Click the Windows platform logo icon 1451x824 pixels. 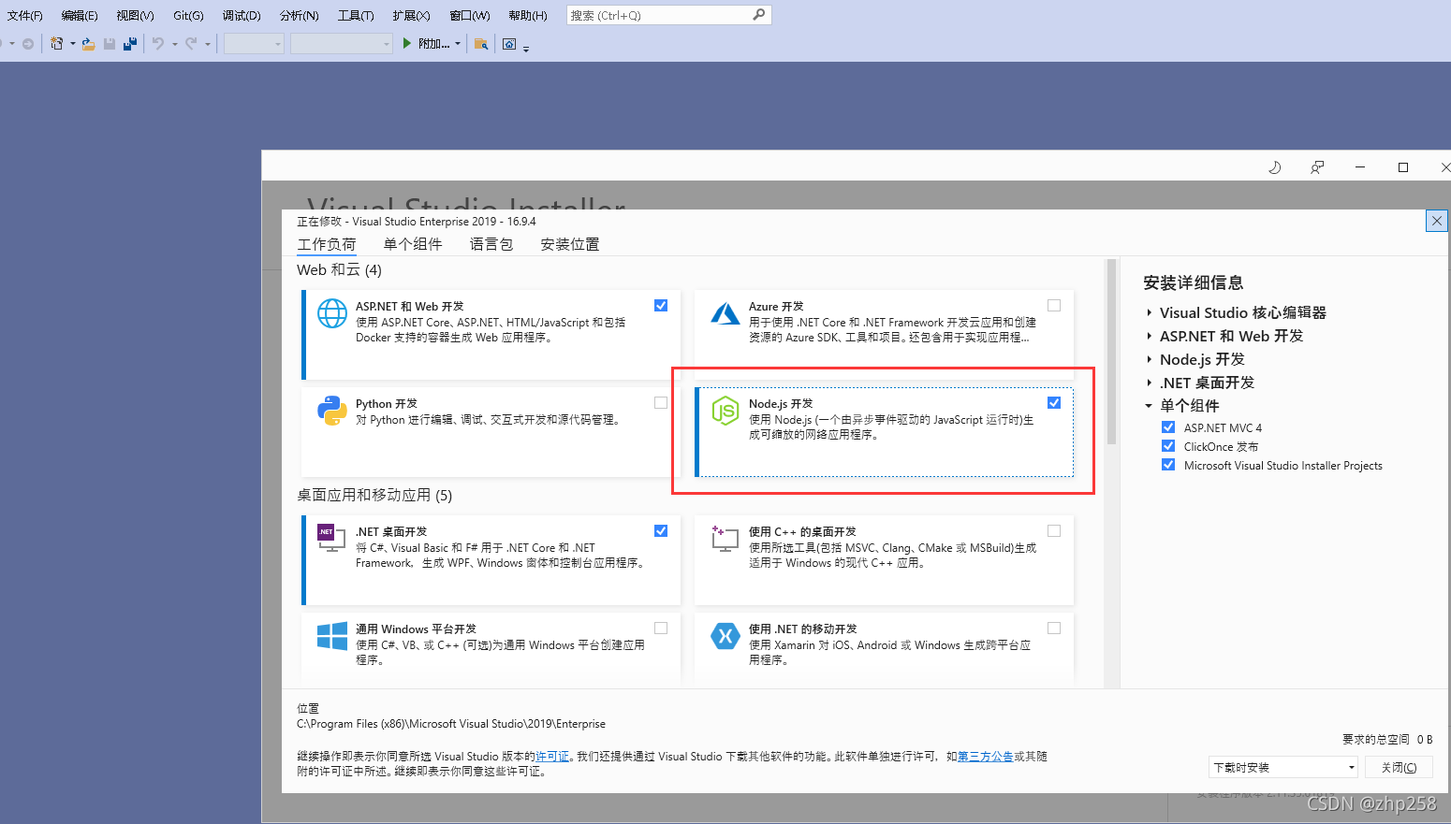(x=332, y=636)
